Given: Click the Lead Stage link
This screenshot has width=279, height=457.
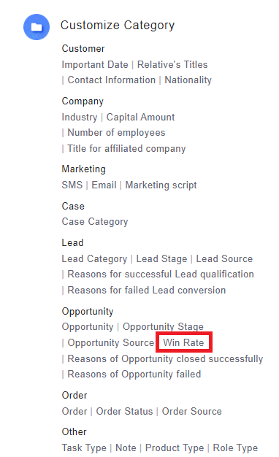Looking at the screenshot, I should coord(161,259).
